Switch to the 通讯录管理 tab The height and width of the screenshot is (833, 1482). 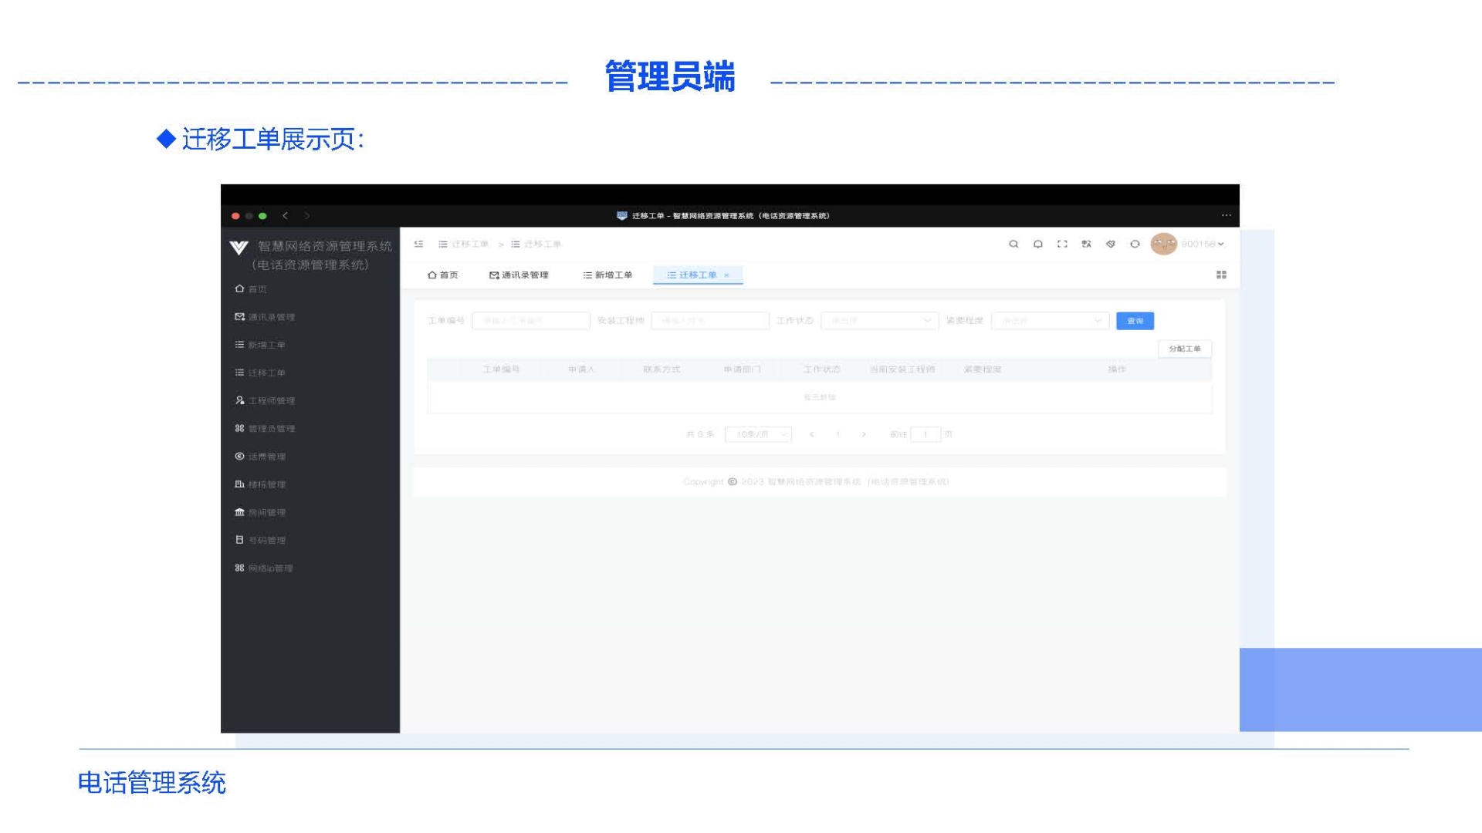pos(519,275)
